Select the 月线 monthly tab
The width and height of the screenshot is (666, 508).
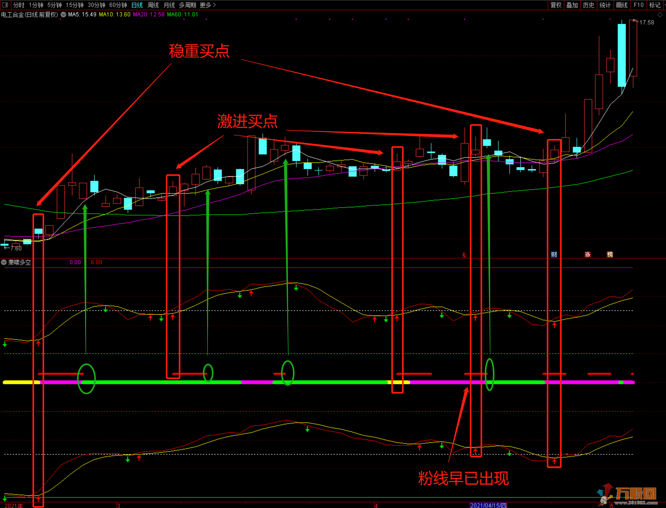pos(169,5)
